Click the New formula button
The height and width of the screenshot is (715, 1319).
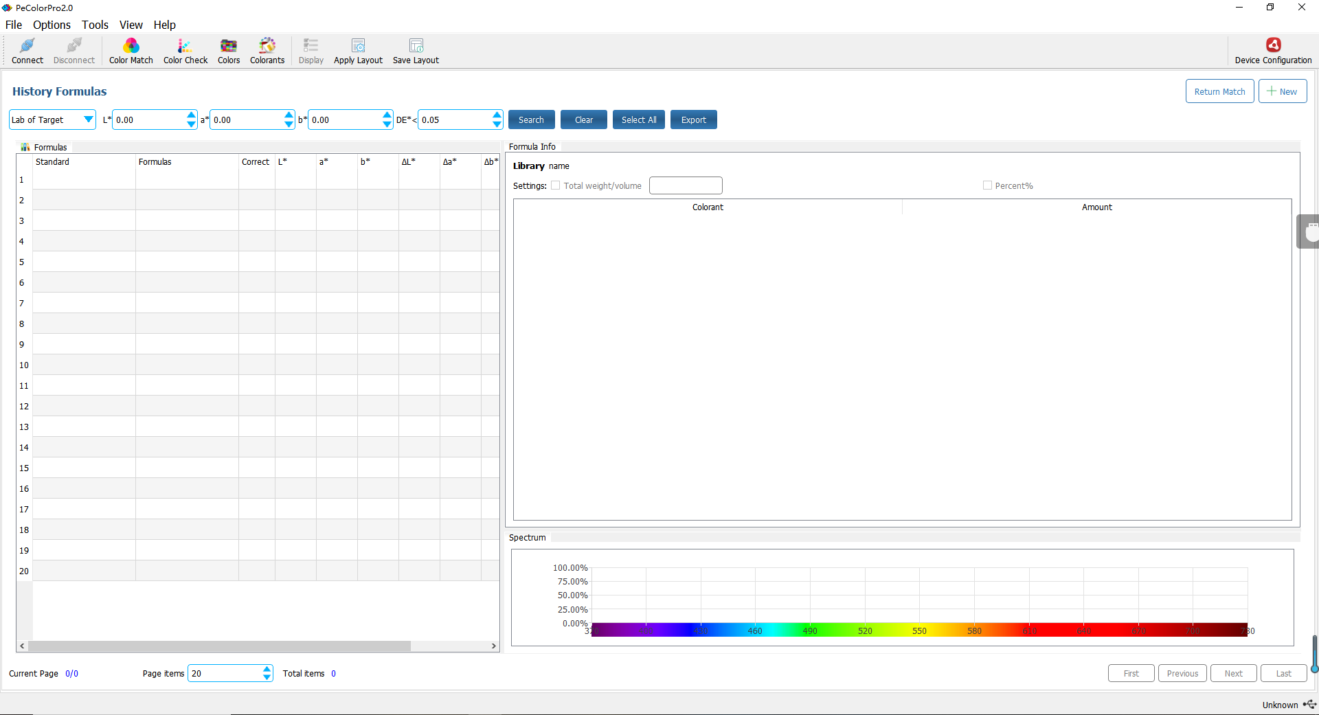[x=1283, y=91]
